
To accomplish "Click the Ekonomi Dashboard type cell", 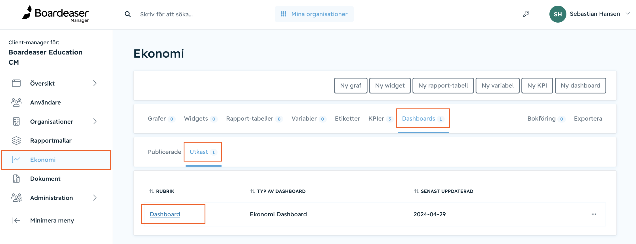I will pyautogui.click(x=278, y=214).
